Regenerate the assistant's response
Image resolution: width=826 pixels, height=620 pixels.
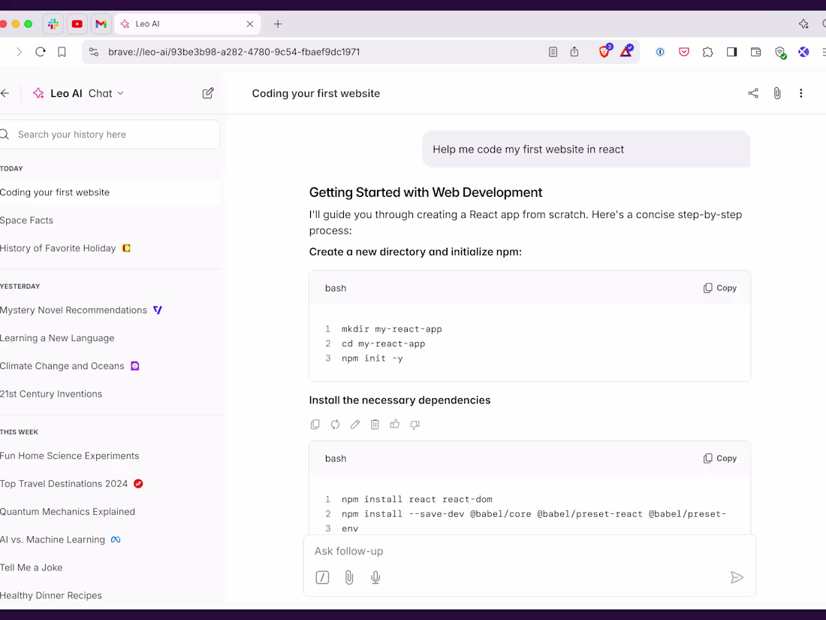pyautogui.click(x=335, y=424)
